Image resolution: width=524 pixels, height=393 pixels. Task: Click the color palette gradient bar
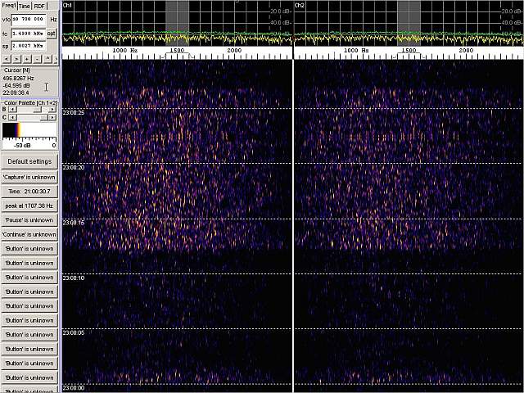tap(26, 129)
